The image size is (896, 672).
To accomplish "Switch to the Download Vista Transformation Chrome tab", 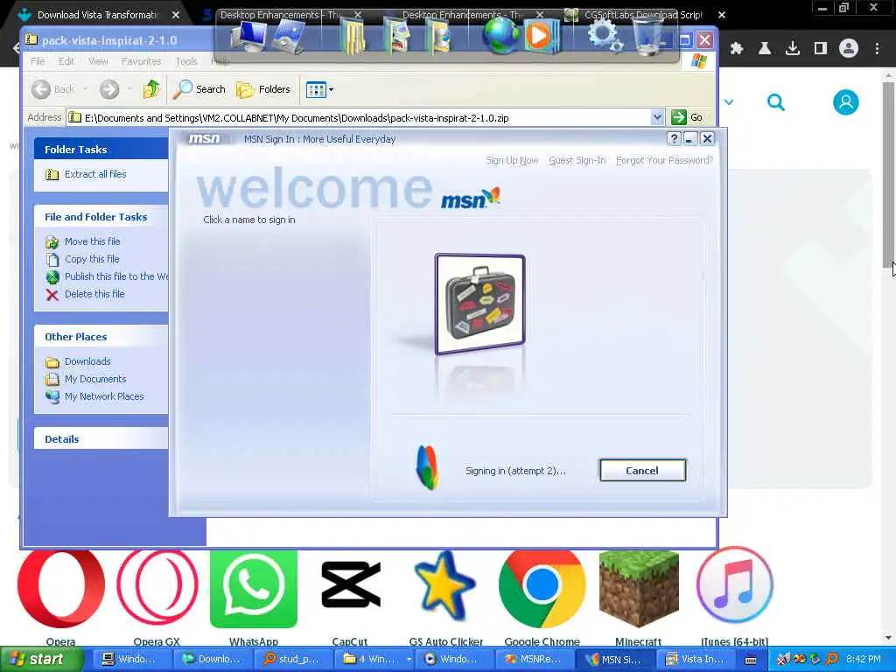I will 97,15.
